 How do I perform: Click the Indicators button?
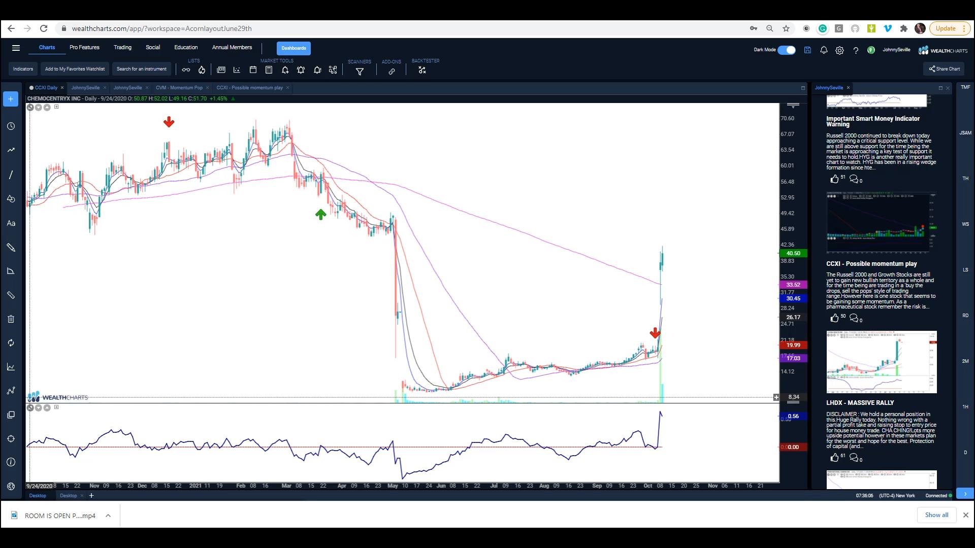23,69
